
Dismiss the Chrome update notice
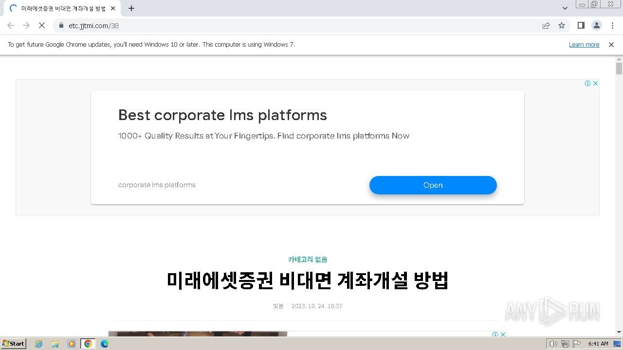click(x=611, y=44)
